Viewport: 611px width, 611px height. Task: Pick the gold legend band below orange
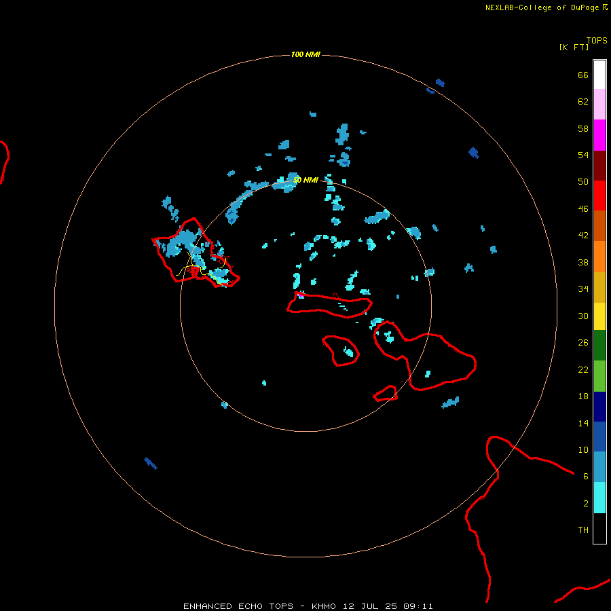(x=599, y=287)
